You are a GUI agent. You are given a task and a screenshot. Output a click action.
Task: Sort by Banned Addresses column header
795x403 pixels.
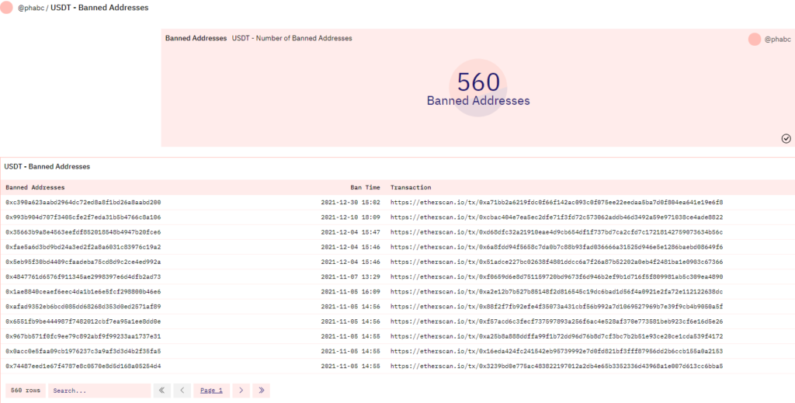36,187
